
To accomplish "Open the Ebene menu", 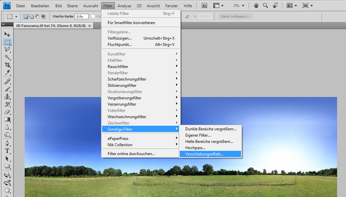I will coord(72,6).
